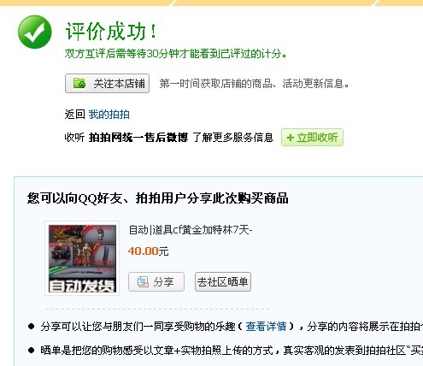
Task: Open the 自动发货 product thumbnail
Action: click(x=82, y=258)
